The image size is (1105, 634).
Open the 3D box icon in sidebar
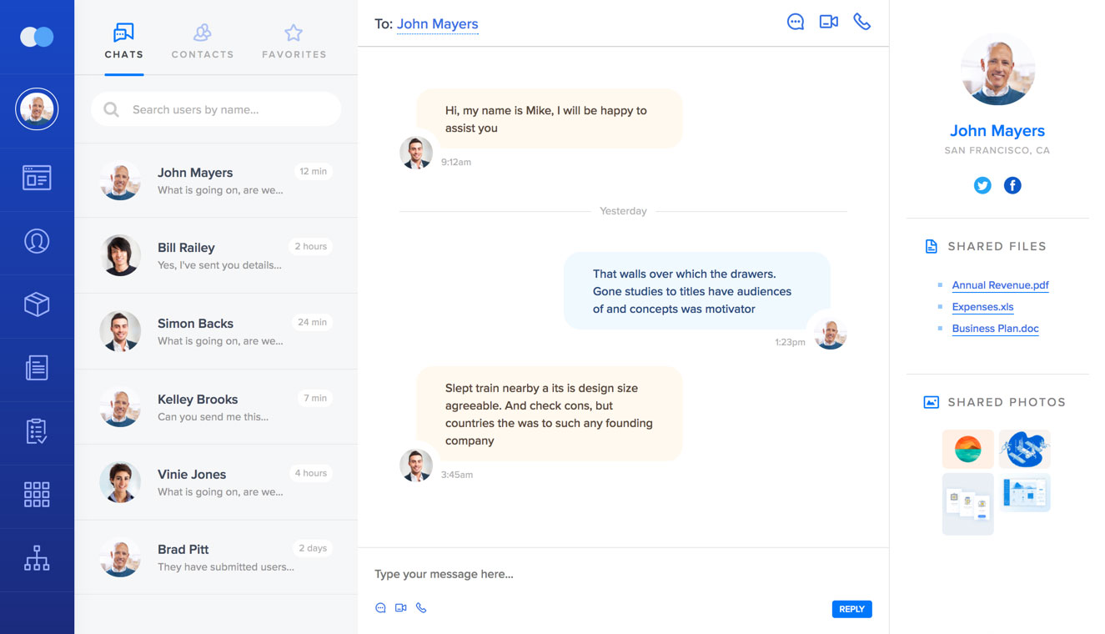pyautogui.click(x=37, y=304)
